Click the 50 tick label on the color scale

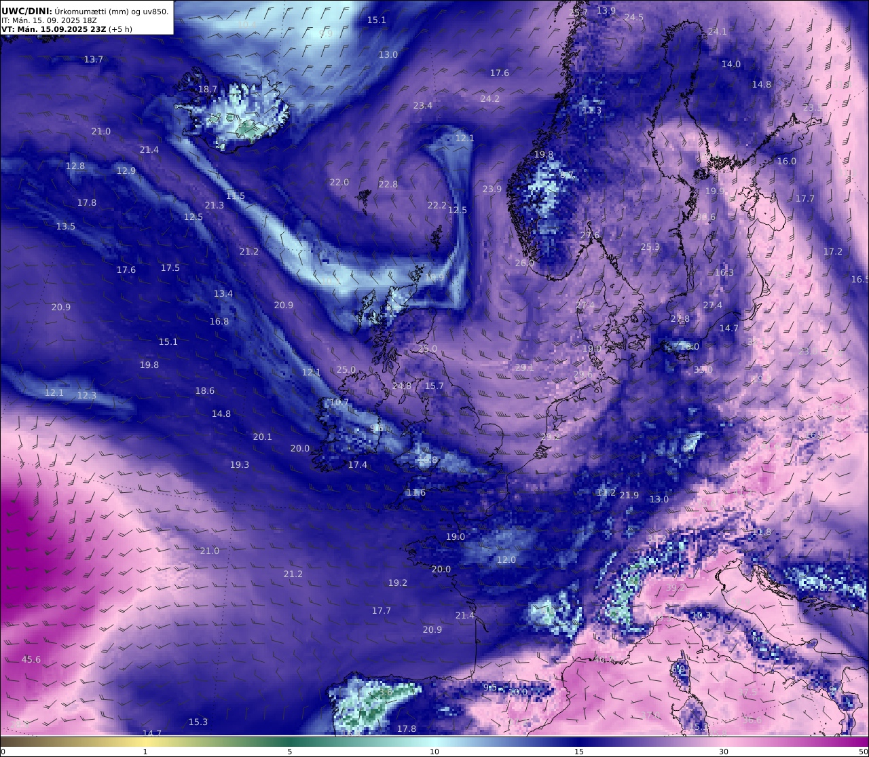click(x=864, y=752)
